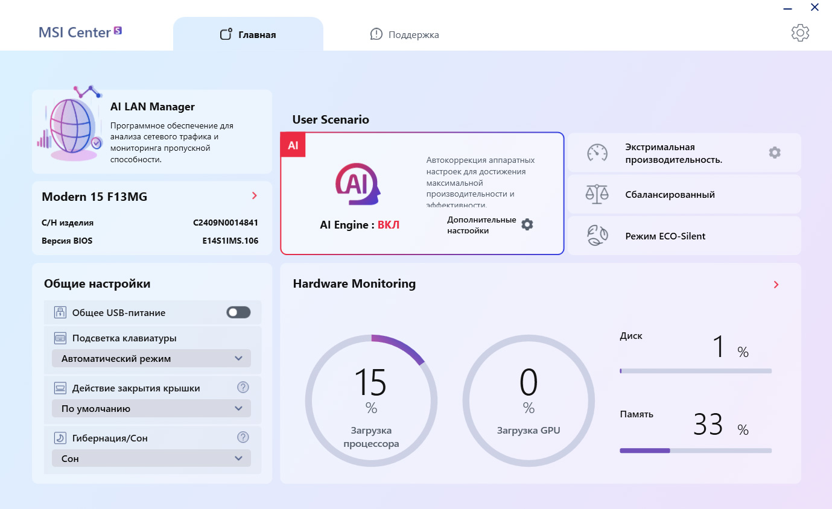Minimize the MSI Center window

click(x=788, y=8)
